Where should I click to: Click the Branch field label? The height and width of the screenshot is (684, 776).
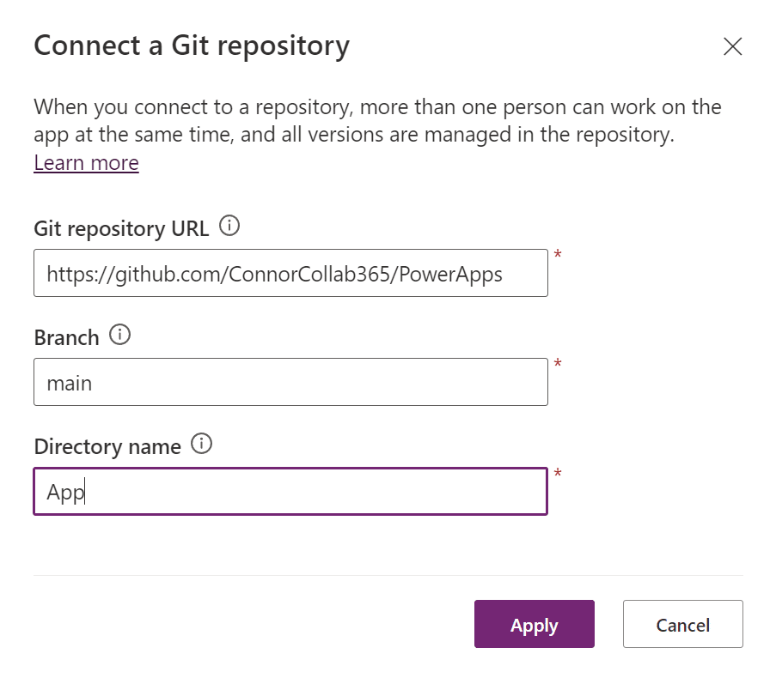(66, 337)
